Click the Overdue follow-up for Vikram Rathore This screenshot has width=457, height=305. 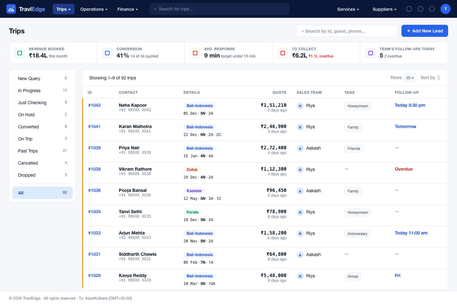404,169
